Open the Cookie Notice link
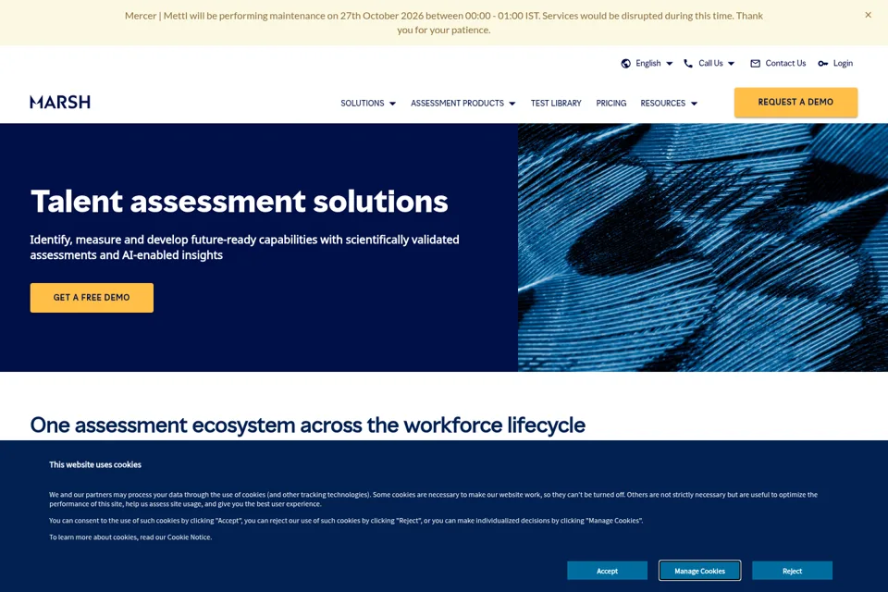The height and width of the screenshot is (592, 888). [189, 537]
